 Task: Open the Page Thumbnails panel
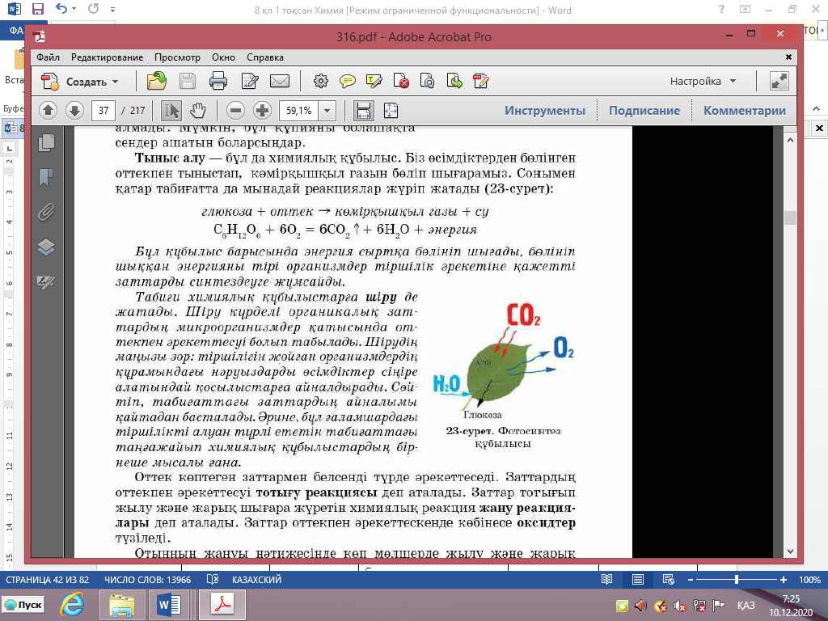pos(46,142)
